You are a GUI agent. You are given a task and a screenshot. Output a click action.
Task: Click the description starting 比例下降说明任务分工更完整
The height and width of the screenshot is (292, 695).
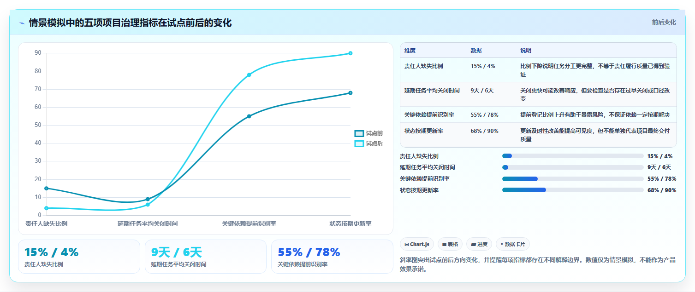click(595, 70)
